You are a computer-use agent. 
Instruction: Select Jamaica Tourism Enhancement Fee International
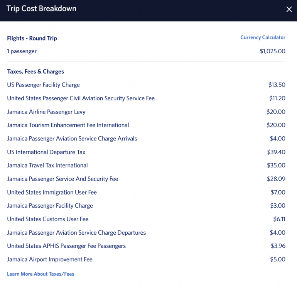(x=68, y=125)
